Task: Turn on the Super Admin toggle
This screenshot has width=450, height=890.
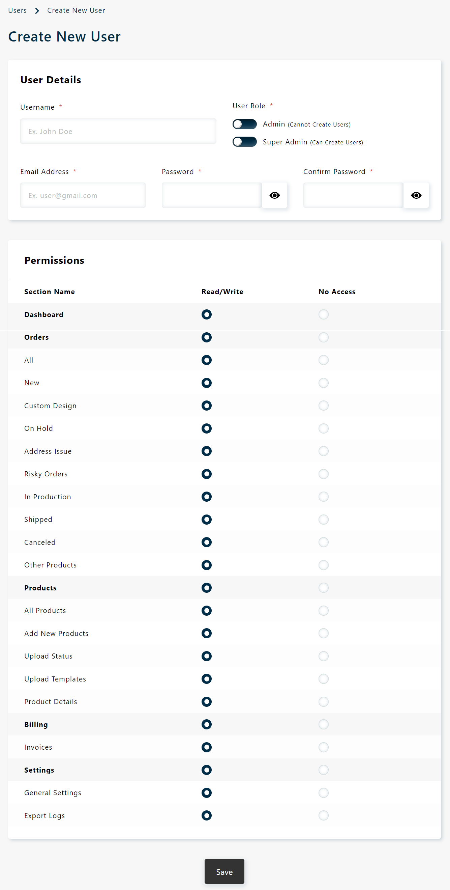Action: pos(244,142)
